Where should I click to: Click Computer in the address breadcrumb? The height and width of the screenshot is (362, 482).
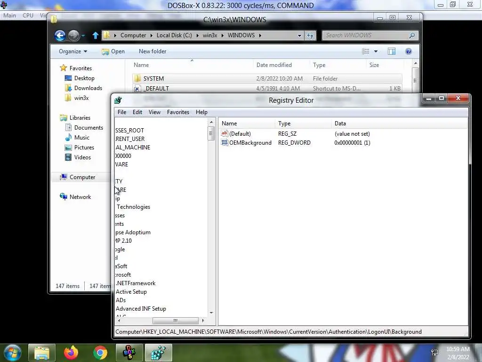click(133, 35)
